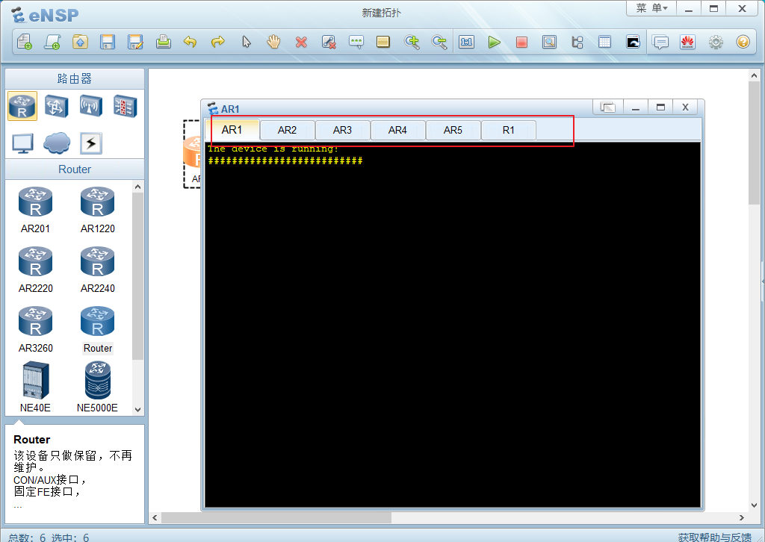Select the Firewall device category icon
This screenshot has width=765, height=542.
tap(126, 106)
